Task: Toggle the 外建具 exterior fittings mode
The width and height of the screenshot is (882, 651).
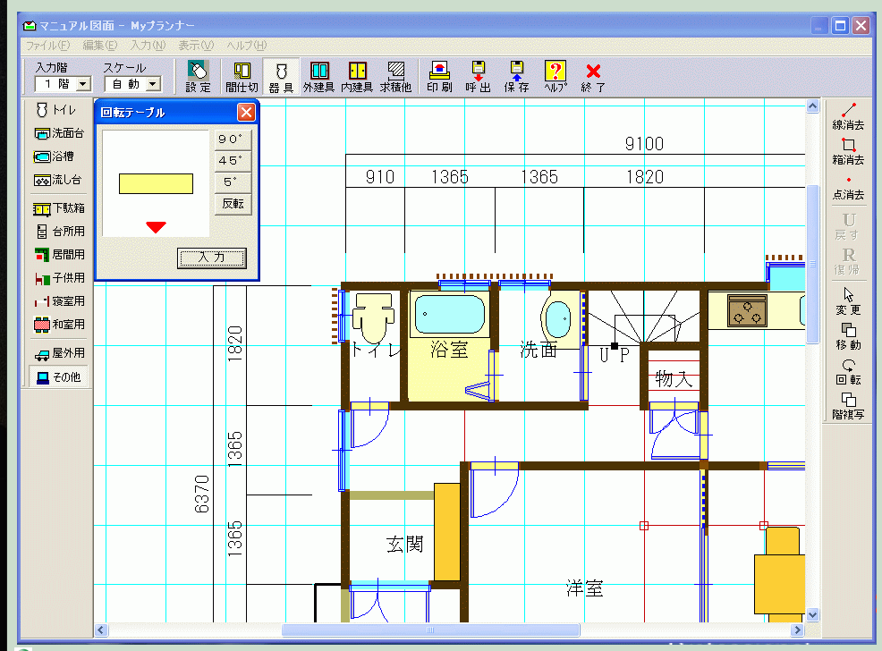Action: pos(318,78)
